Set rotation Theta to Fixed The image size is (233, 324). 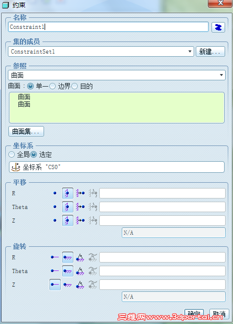[x=68, y=271]
